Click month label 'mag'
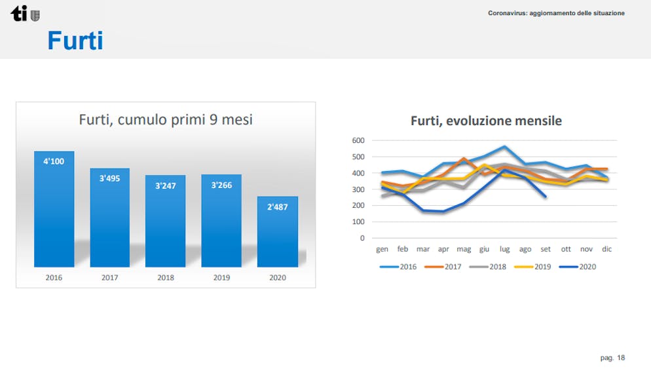The width and height of the screenshot is (651, 369). [464, 249]
